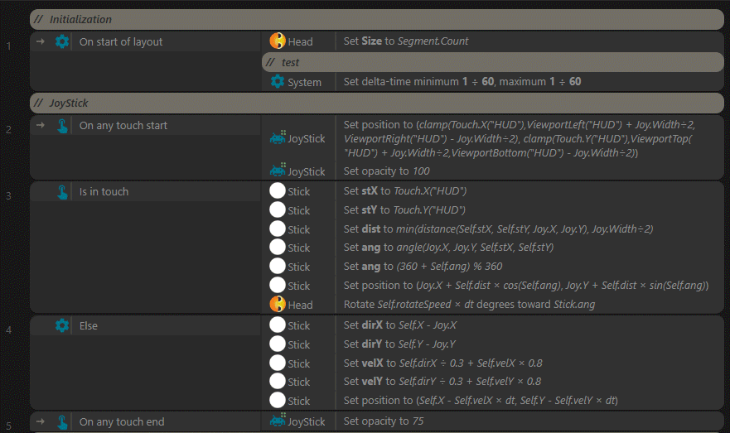Click the touch icon beside On any touch end
This screenshot has height=433, width=730.
point(62,422)
